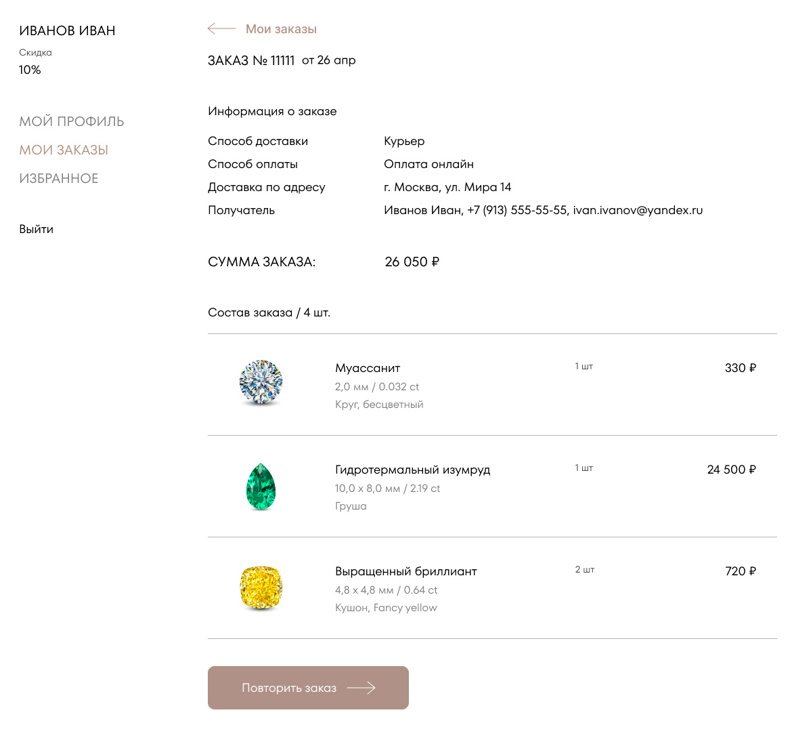Click the back arrow icon beside Мои заказы
The image size is (792, 742).
221,28
